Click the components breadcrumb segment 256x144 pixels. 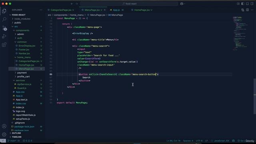[x=60, y=15]
